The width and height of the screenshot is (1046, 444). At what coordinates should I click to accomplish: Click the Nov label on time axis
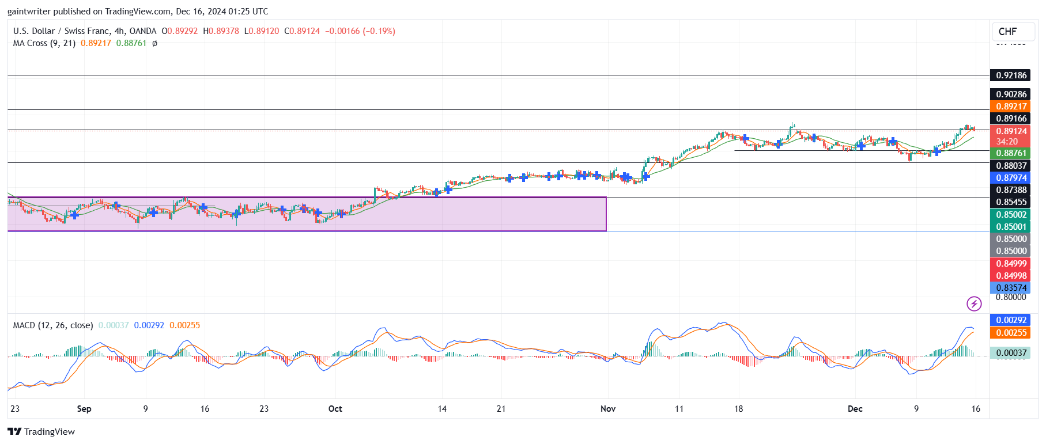(x=608, y=409)
